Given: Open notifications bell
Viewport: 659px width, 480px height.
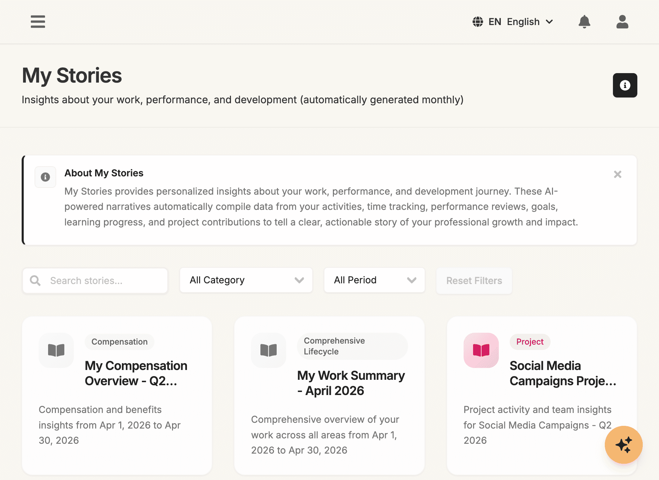Looking at the screenshot, I should click(x=584, y=22).
